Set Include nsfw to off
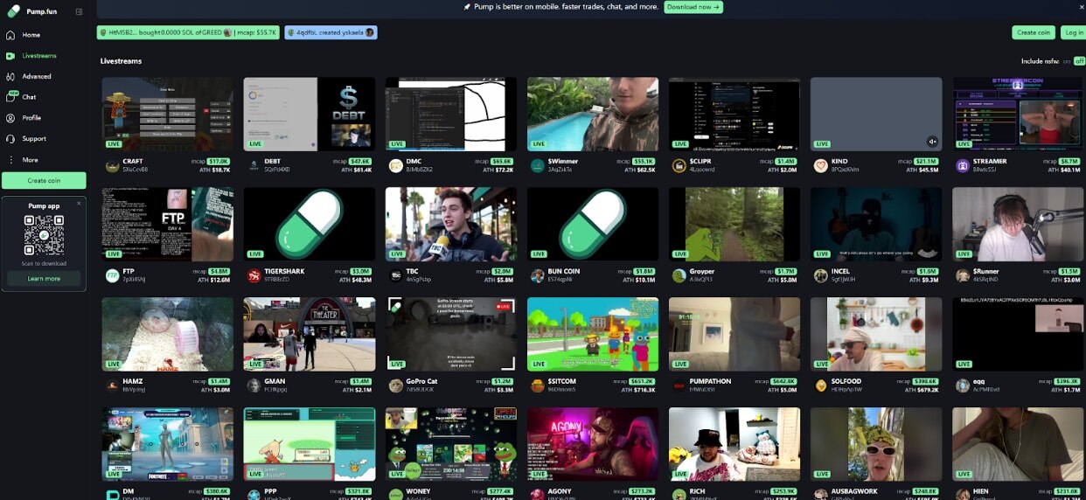Image resolution: width=1086 pixels, height=500 pixels. [1079, 61]
